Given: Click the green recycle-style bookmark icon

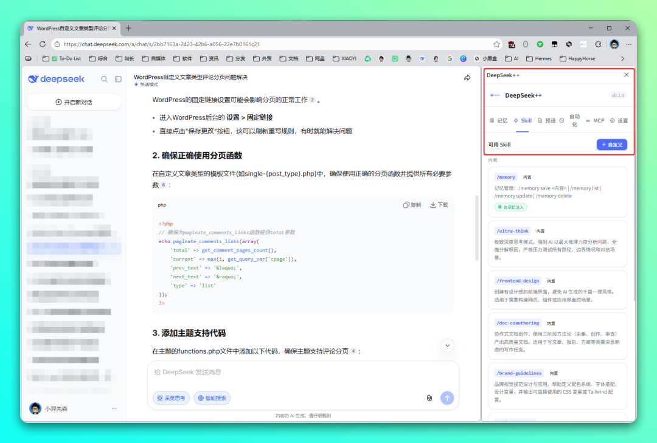Looking at the screenshot, I should (367, 58).
